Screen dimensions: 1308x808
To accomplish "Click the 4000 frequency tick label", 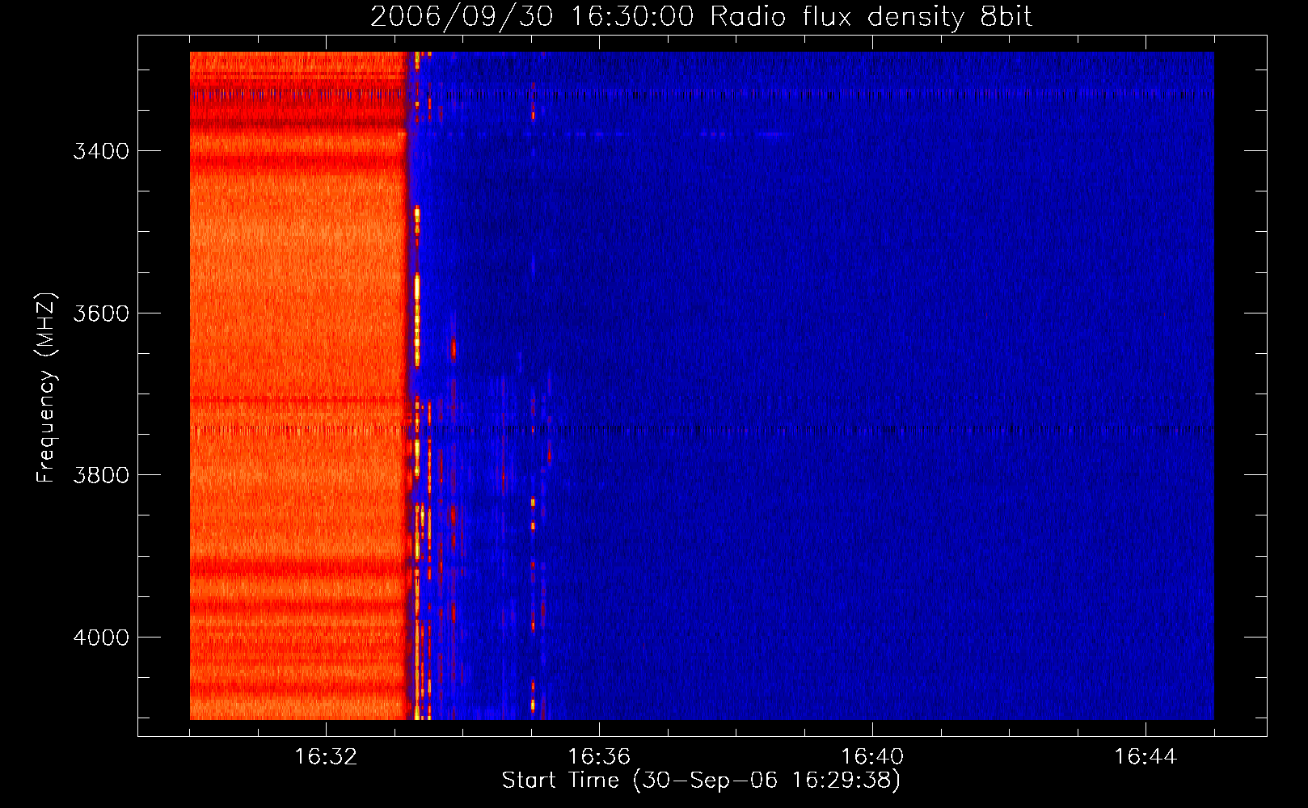I will (x=101, y=638).
